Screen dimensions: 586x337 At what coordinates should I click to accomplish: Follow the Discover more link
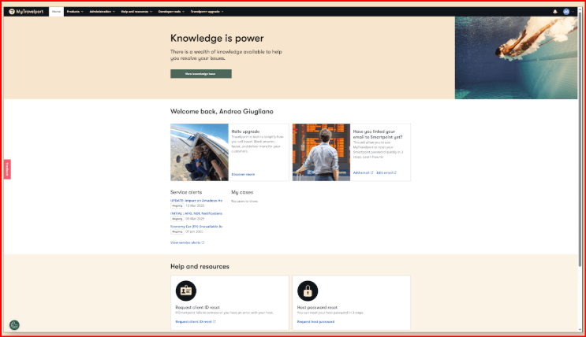point(243,173)
